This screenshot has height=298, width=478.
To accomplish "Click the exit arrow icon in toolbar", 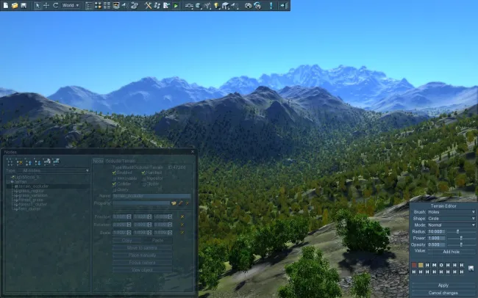I will pos(284,5).
